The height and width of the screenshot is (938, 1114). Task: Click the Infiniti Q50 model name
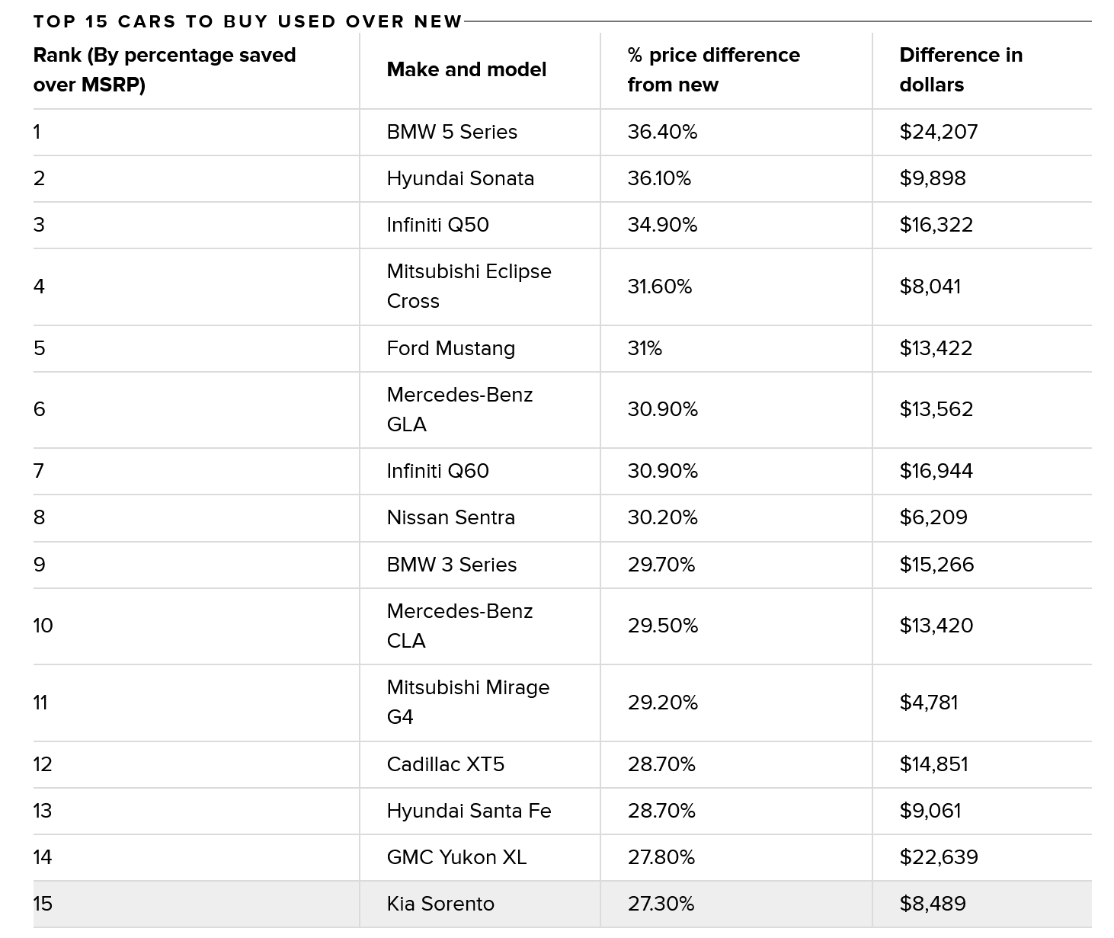[437, 225]
